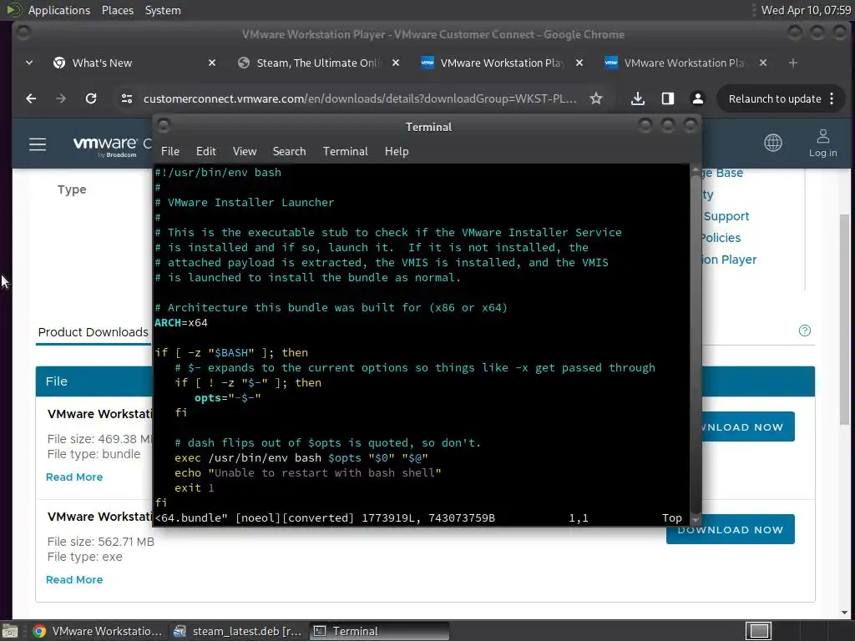Click the Chrome forward arrow

click(61, 98)
